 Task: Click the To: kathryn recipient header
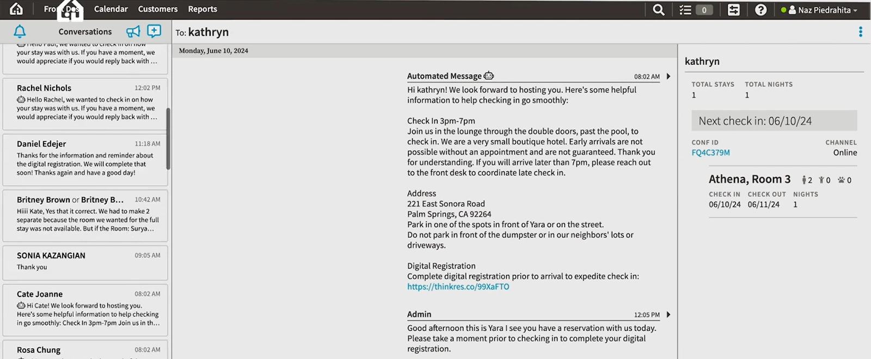[202, 32]
